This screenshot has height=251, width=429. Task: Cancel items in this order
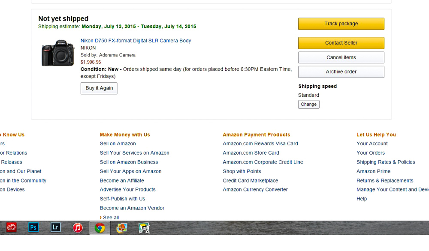[341, 57]
